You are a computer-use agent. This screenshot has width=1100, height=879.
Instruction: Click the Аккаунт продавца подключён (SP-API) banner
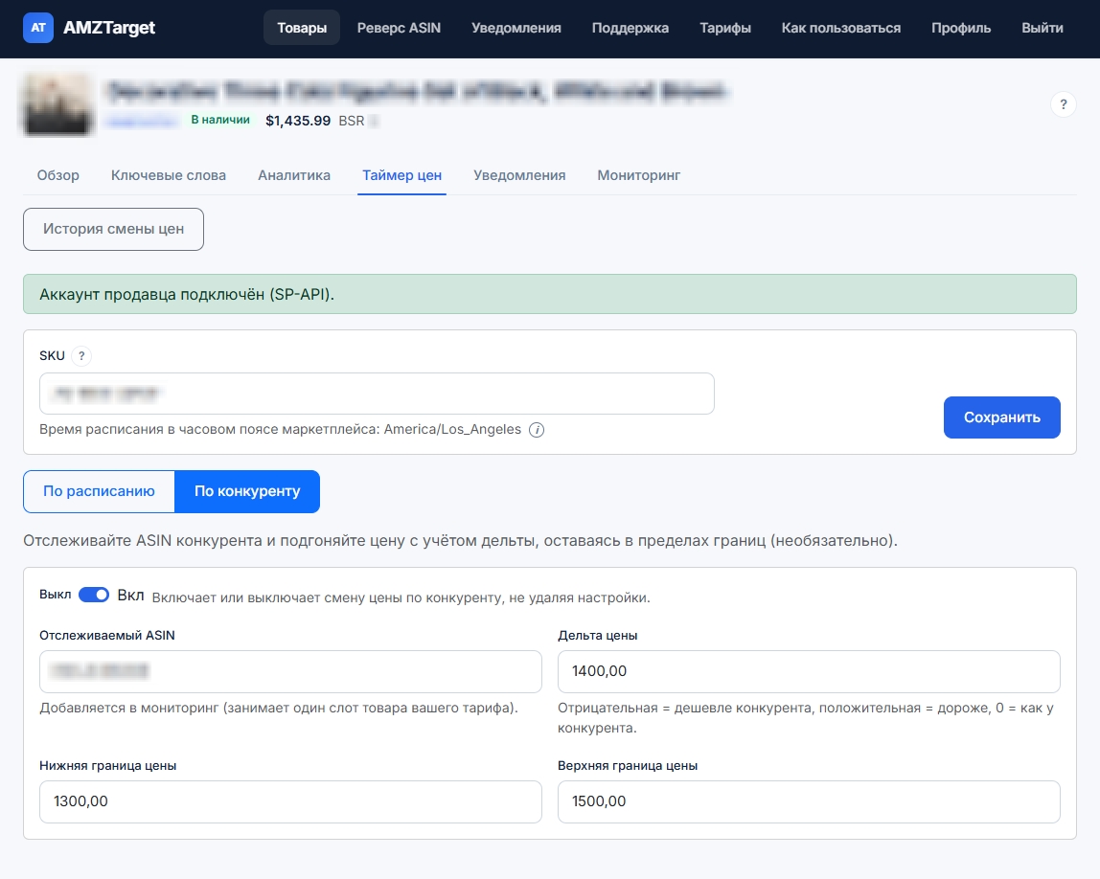click(550, 294)
